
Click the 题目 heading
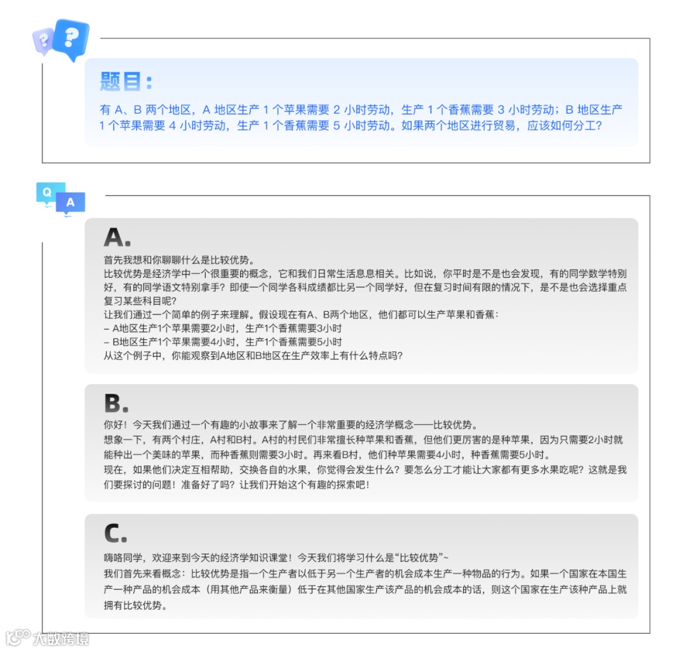[x=126, y=81]
